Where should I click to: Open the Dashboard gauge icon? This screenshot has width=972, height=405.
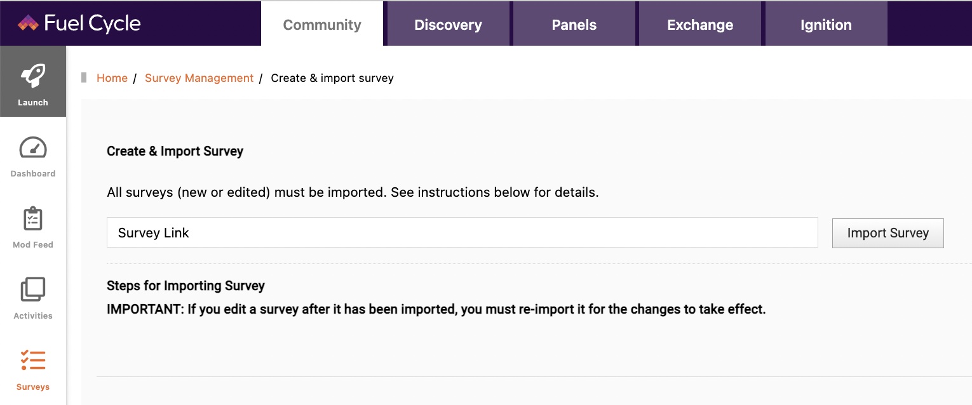coord(33,147)
